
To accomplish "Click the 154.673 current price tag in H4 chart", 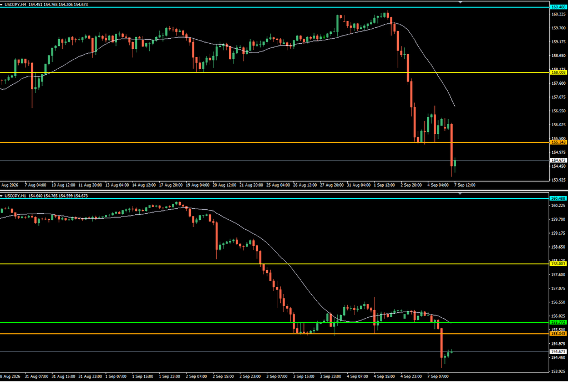I will [x=558, y=160].
